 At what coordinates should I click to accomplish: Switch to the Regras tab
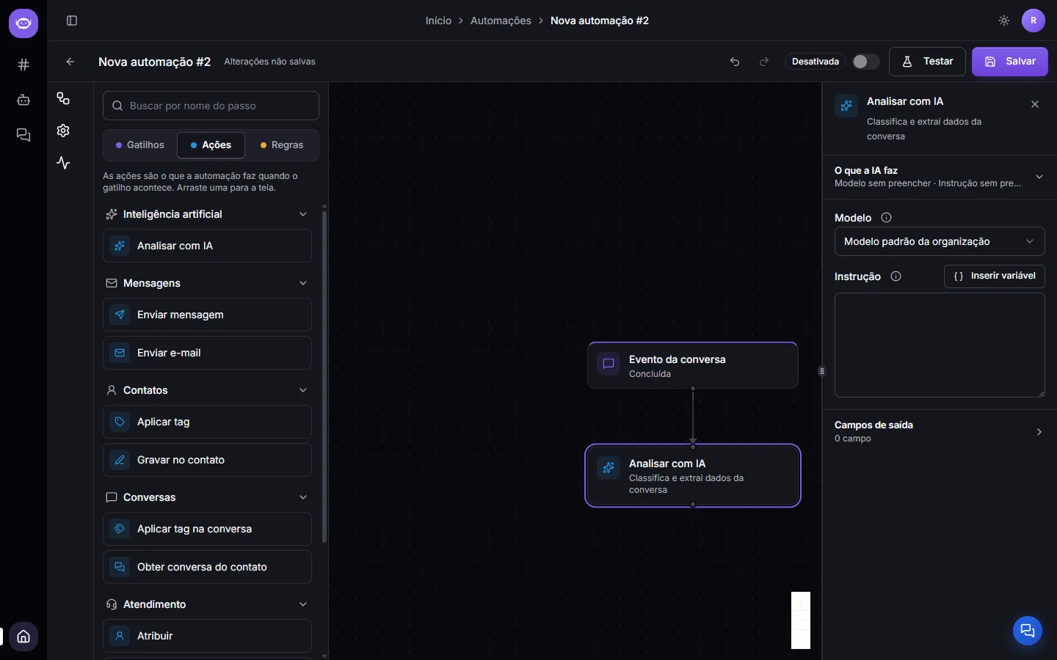point(282,145)
